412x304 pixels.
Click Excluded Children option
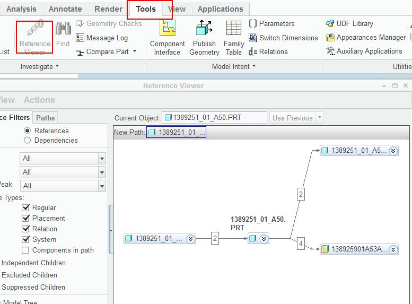click(x=29, y=275)
